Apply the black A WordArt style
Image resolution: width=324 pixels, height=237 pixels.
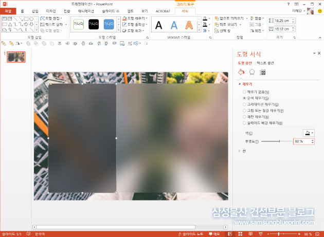click(158, 25)
